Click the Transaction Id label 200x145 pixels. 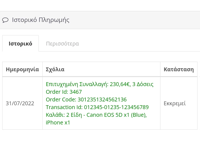click(x=64, y=107)
